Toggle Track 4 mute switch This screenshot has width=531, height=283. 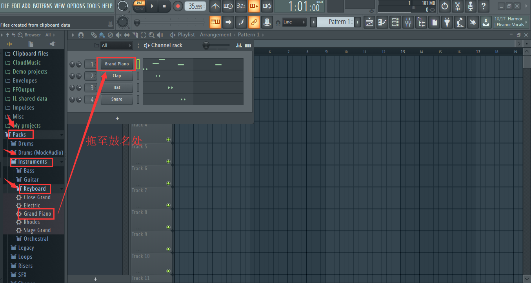[x=169, y=139]
